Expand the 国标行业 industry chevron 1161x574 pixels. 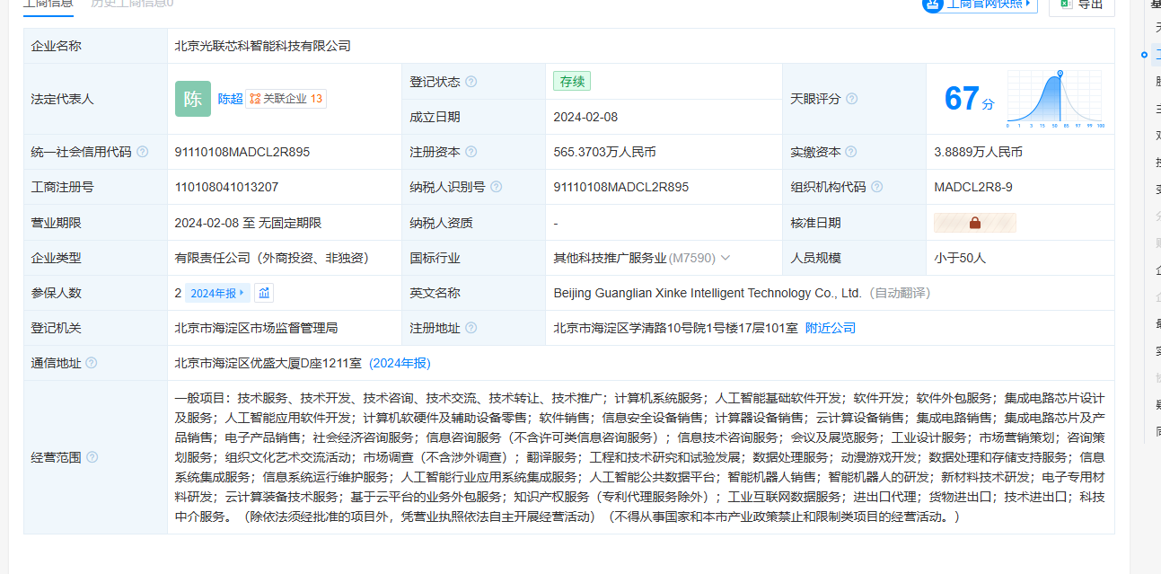(726, 258)
